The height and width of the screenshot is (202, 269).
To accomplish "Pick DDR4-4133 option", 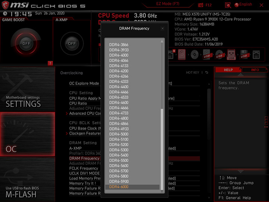I will tap(119, 66).
